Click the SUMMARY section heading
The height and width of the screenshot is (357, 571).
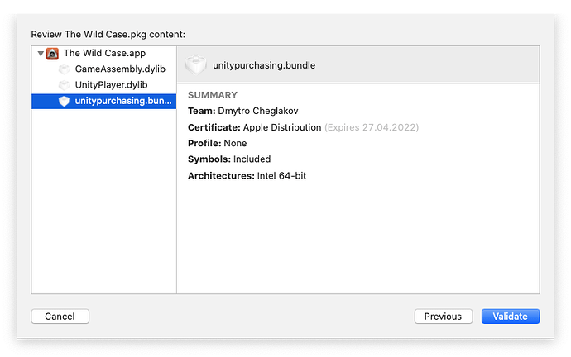pos(213,95)
